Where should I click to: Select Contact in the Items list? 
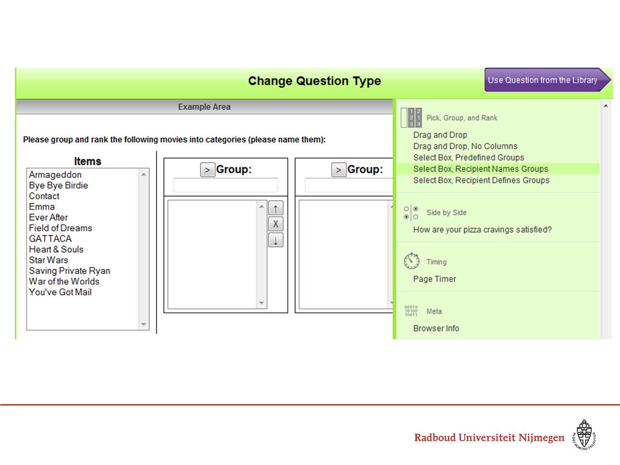44,196
